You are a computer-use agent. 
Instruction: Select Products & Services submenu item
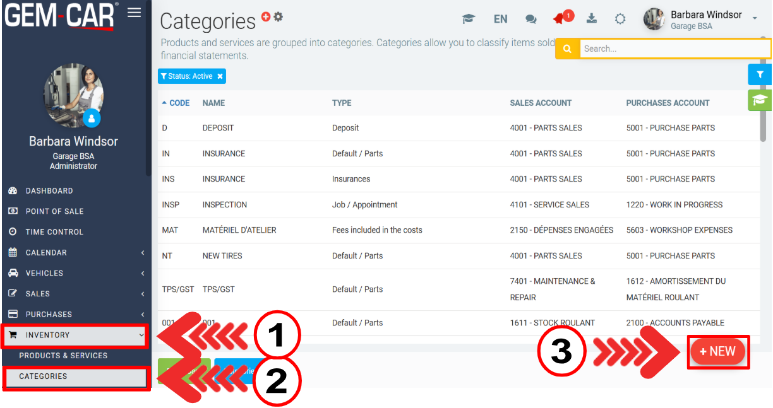tap(63, 356)
